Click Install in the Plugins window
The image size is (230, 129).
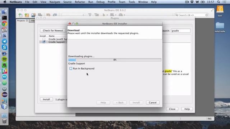(x=46, y=99)
